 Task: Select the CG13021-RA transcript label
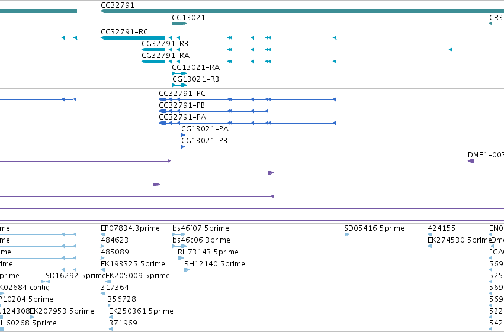(196, 67)
